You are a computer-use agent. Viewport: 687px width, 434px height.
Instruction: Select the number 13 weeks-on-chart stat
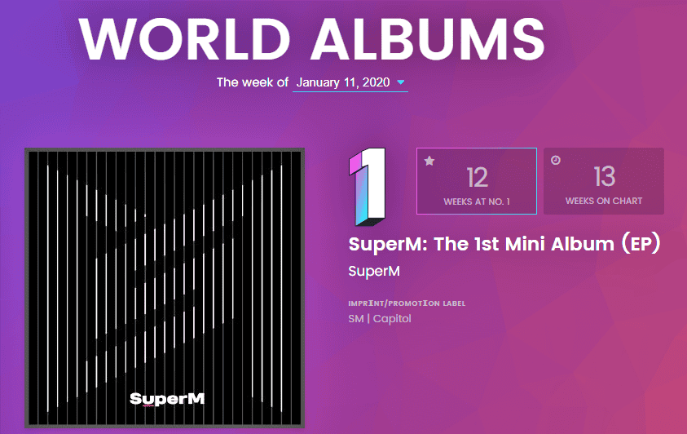pos(604,176)
